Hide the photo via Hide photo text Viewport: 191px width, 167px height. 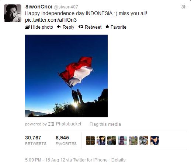42,27
